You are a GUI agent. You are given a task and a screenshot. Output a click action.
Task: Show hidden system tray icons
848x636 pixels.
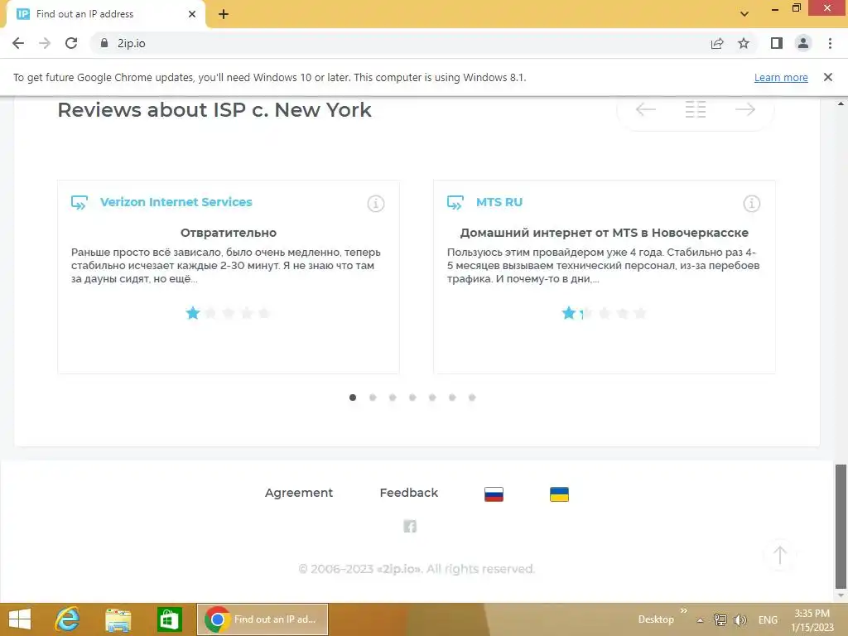[x=700, y=620]
